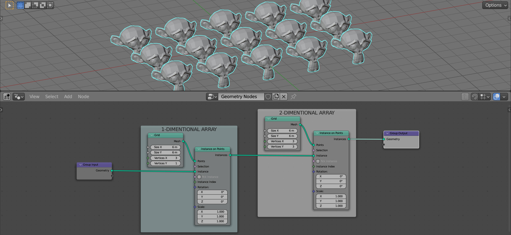Choose the Extend selection mode icon

click(x=28, y=5)
